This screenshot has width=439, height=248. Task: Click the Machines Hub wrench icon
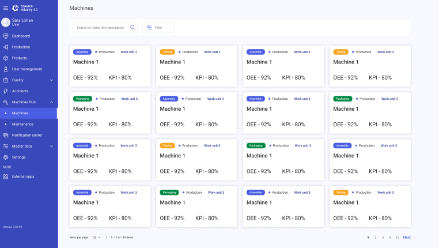point(6,102)
